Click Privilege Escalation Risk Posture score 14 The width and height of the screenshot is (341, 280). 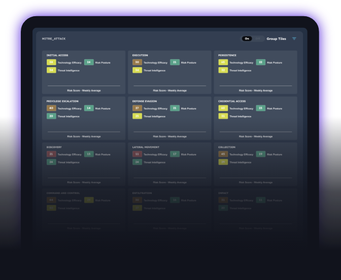(x=89, y=108)
